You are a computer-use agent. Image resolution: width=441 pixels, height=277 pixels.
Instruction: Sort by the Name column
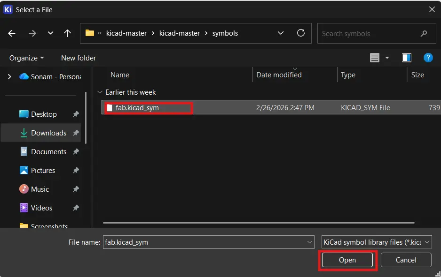pos(120,75)
